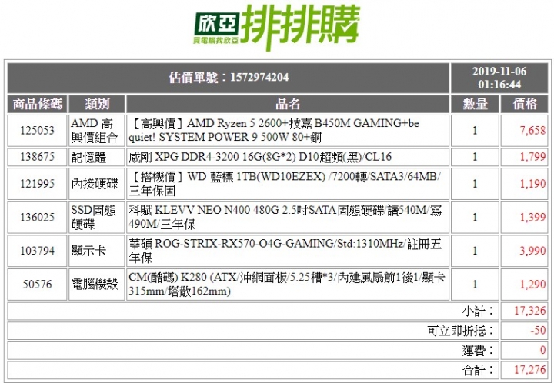554x383 pixels.
Task: Select the quote number 1572974204 header
Action: 229,78
